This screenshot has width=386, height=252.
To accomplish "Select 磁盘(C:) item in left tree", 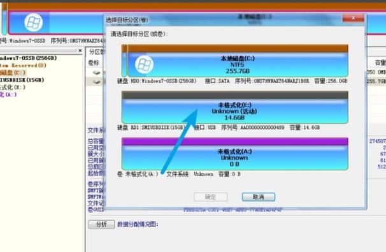I will tap(13, 73).
